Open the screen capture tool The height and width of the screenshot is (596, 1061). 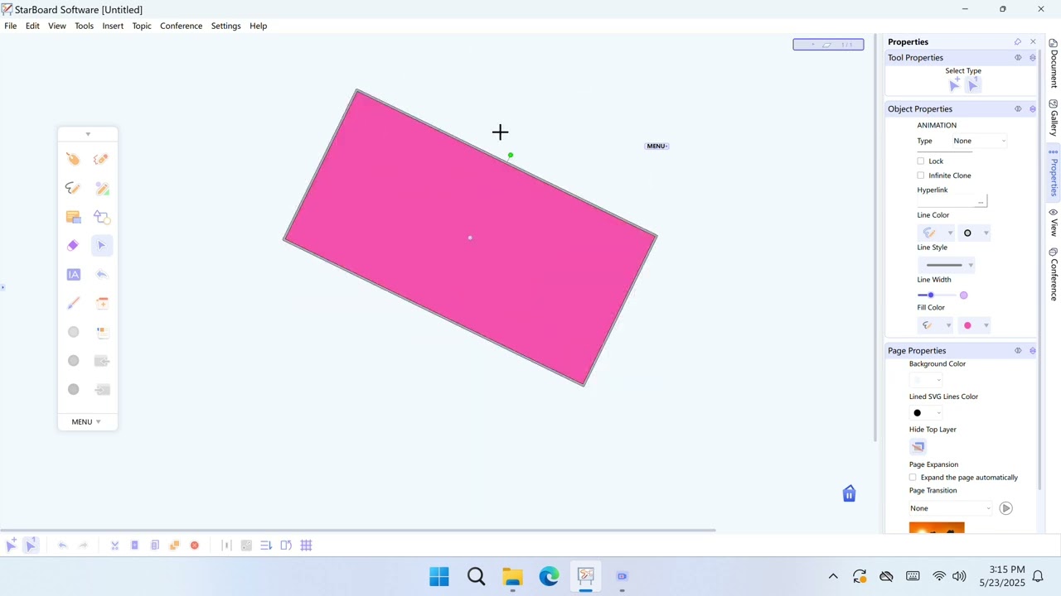pyautogui.click(x=73, y=217)
